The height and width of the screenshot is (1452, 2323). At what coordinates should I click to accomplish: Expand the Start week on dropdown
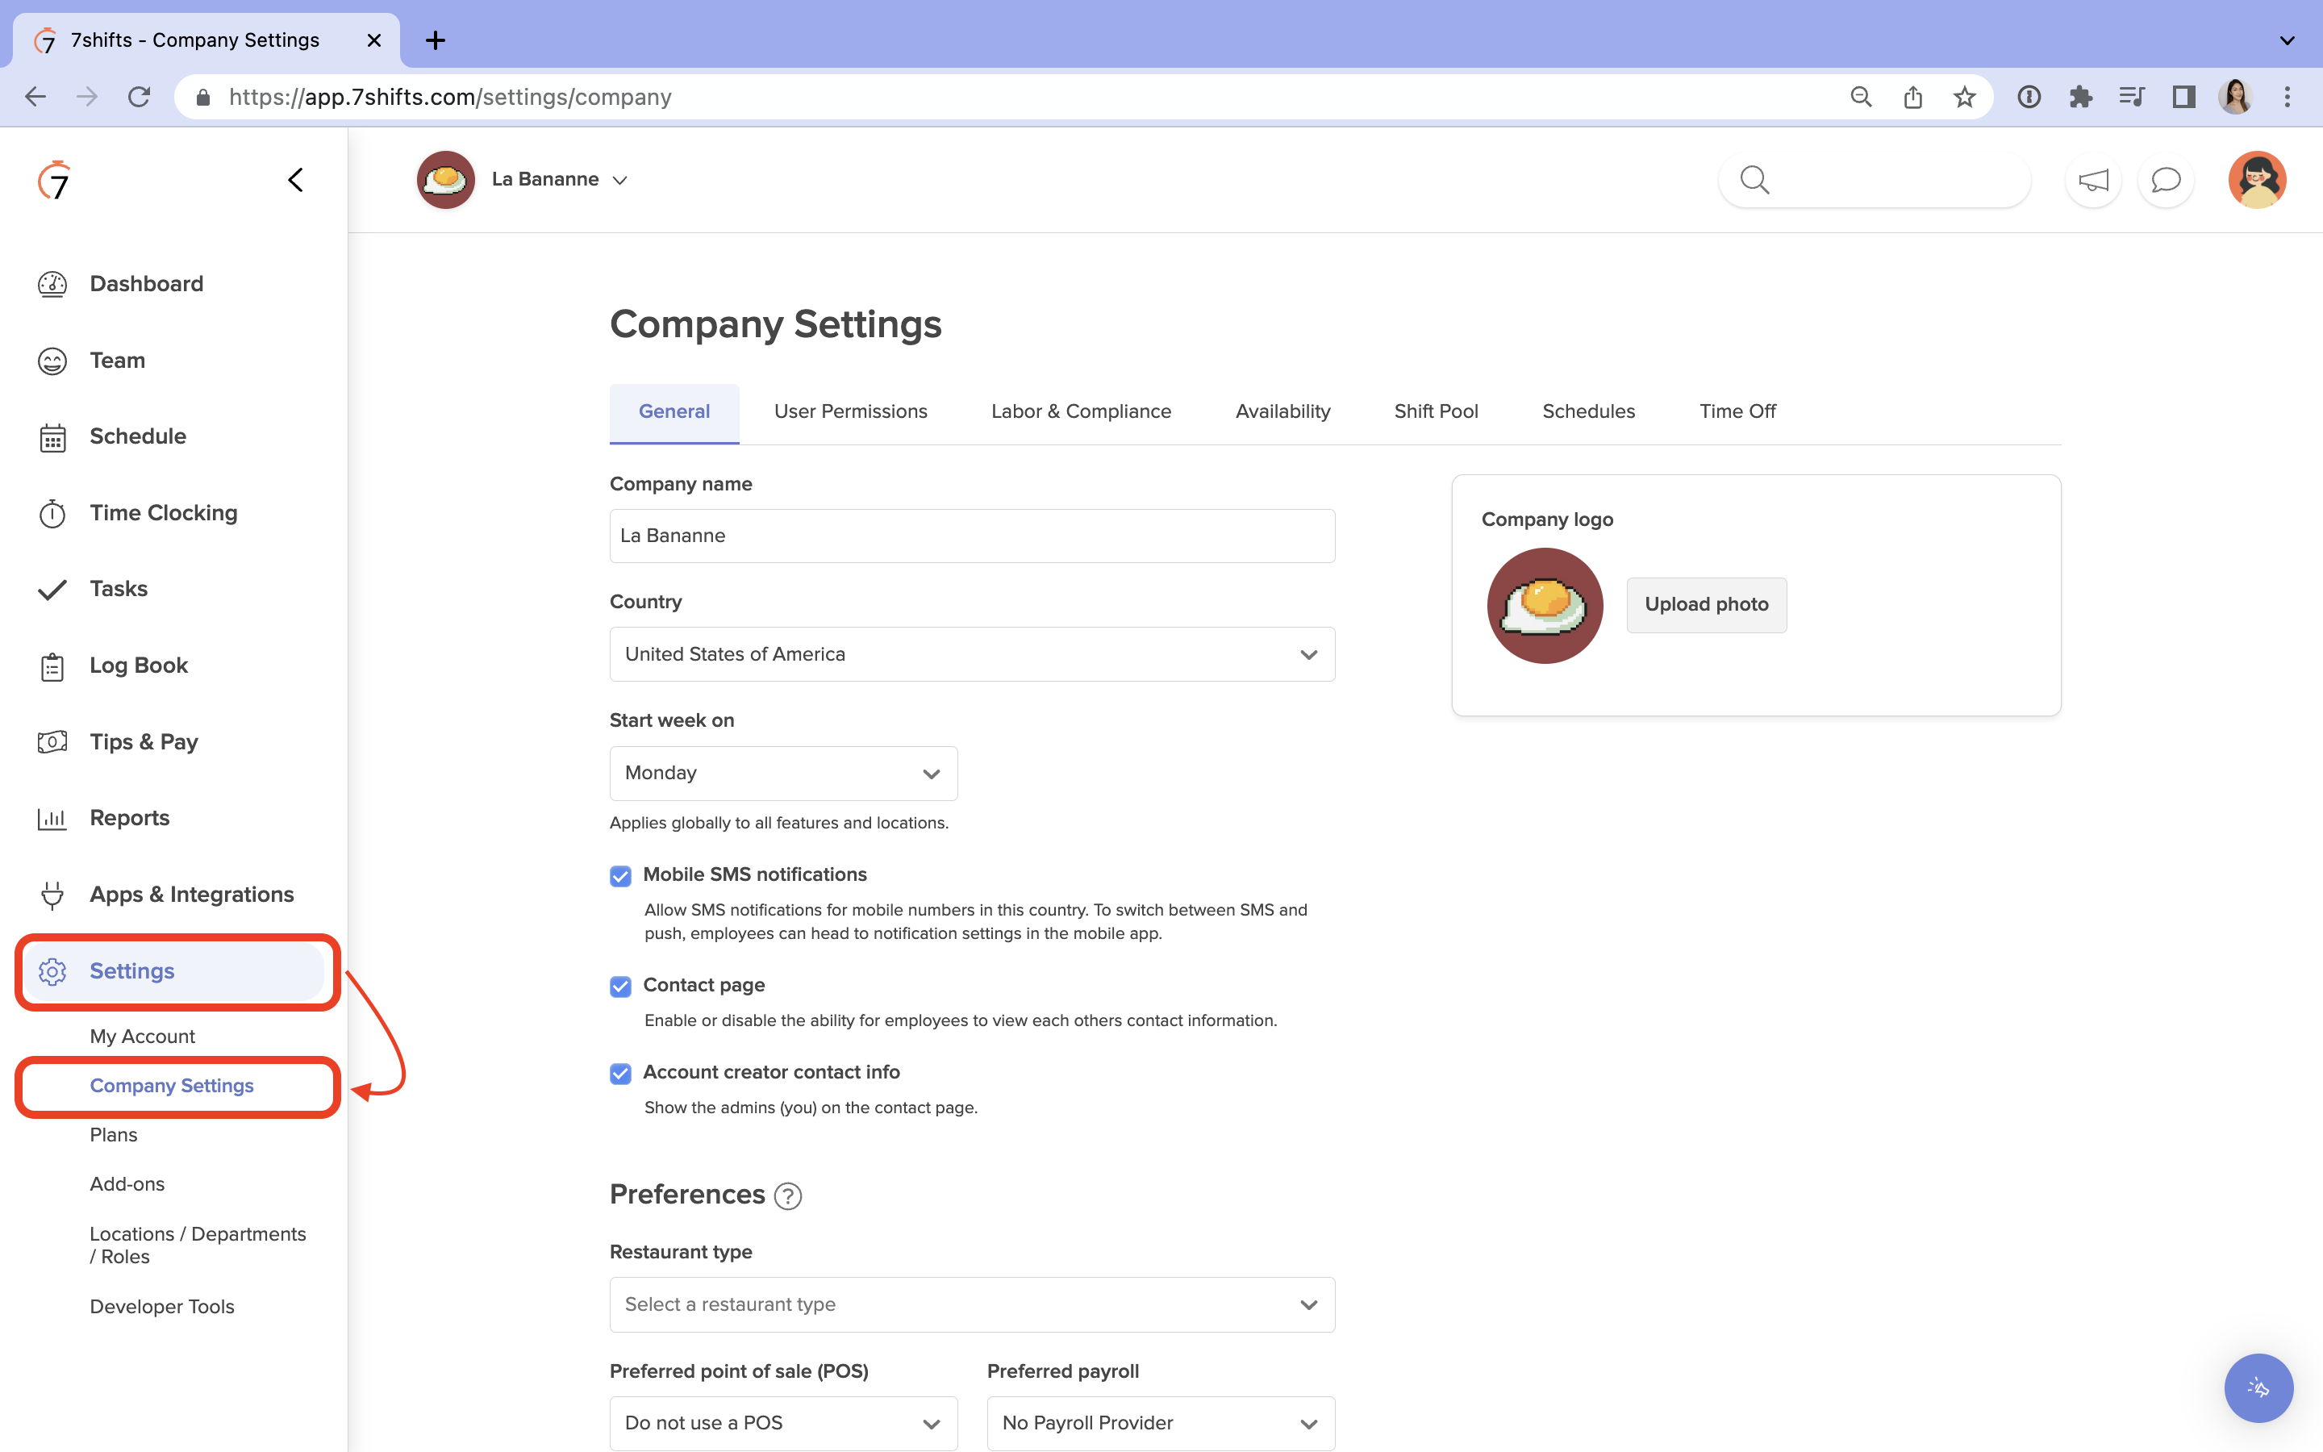[x=783, y=774]
